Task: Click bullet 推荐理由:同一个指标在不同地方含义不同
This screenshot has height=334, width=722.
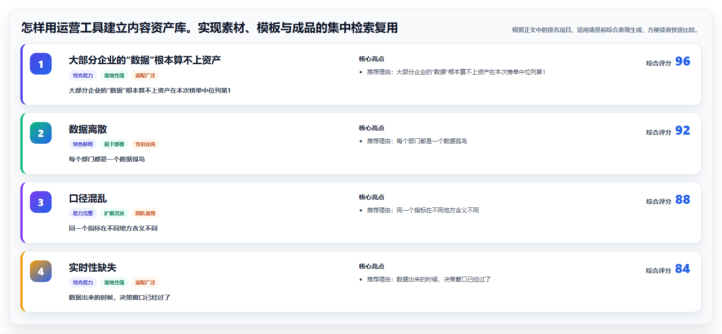Action: pyautogui.click(x=423, y=210)
